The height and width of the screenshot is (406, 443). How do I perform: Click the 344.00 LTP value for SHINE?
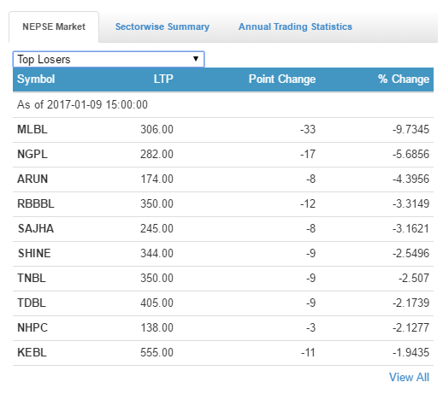click(x=157, y=253)
